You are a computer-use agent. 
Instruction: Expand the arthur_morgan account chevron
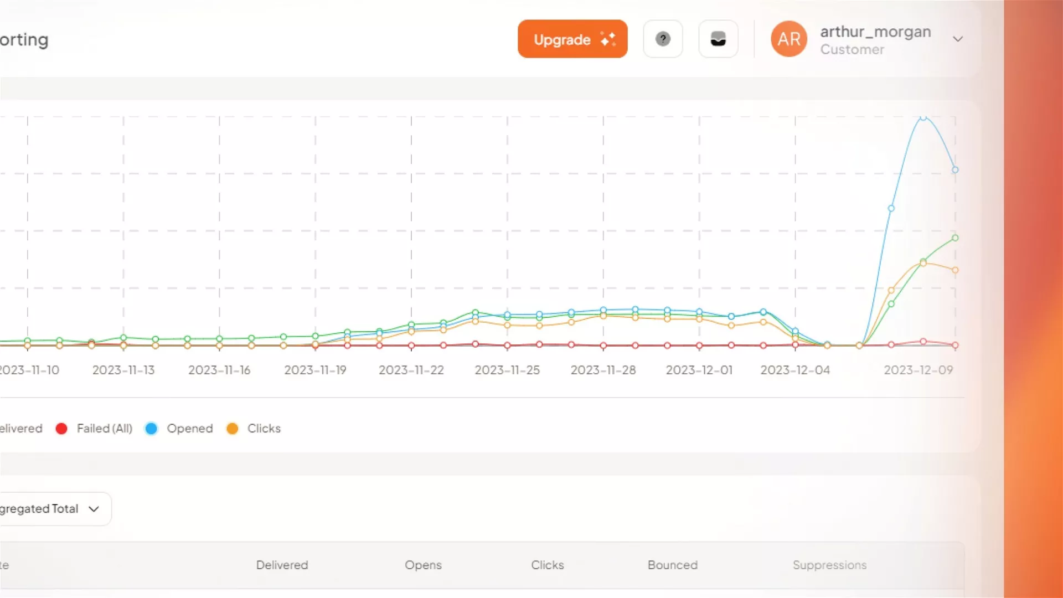tap(958, 39)
